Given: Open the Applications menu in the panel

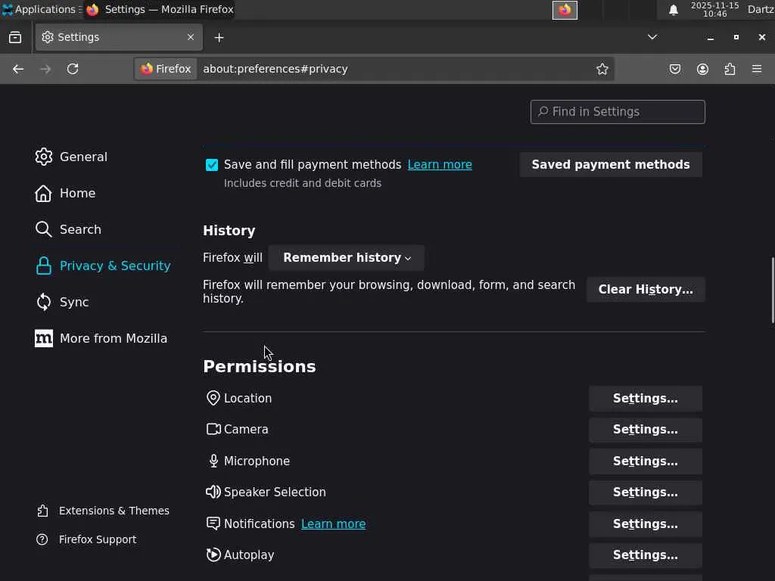Looking at the screenshot, I should click(x=38, y=10).
